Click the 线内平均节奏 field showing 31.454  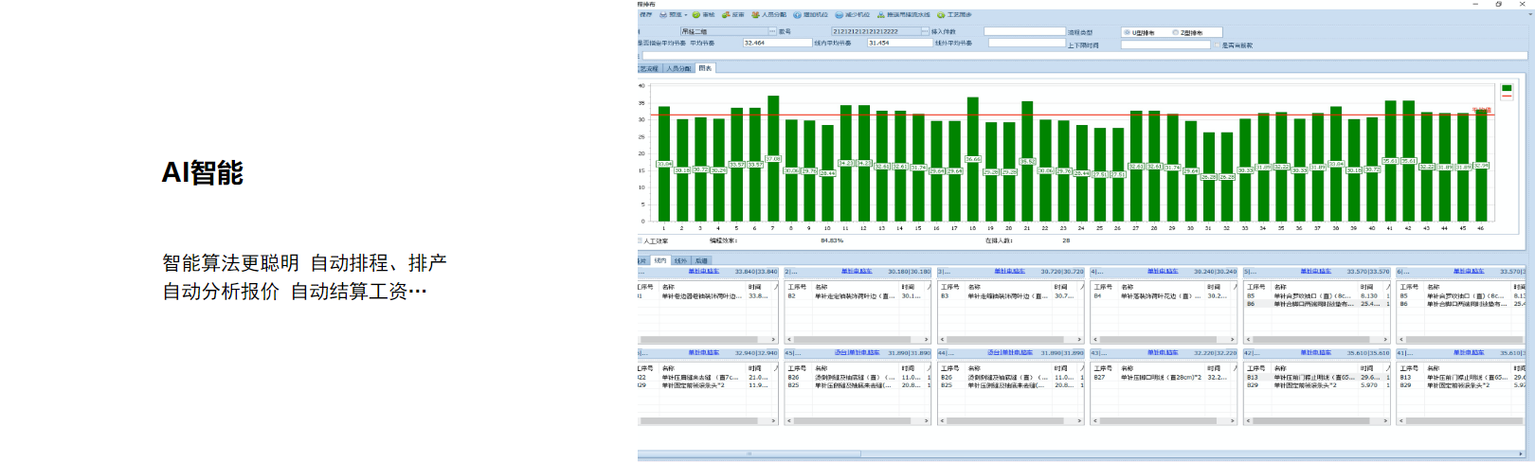pos(900,43)
